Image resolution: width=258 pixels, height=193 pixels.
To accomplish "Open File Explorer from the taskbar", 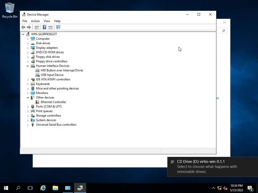I will point(55,188).
